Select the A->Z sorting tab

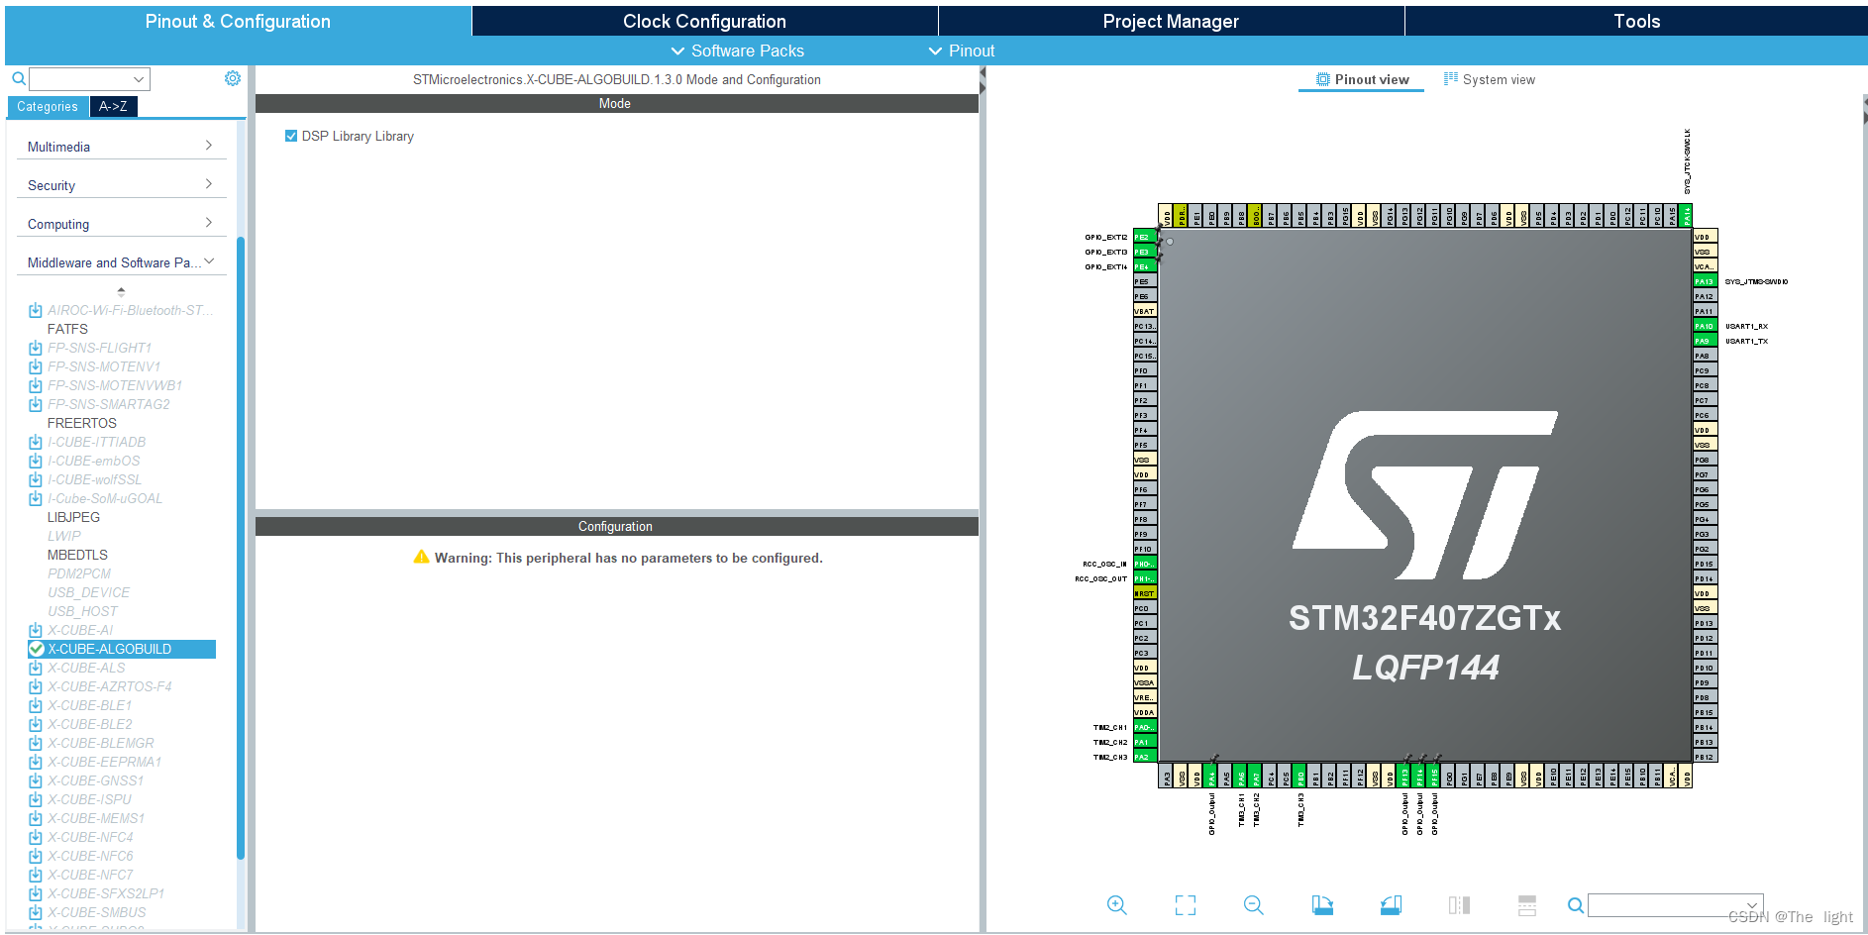click(113, 106)
